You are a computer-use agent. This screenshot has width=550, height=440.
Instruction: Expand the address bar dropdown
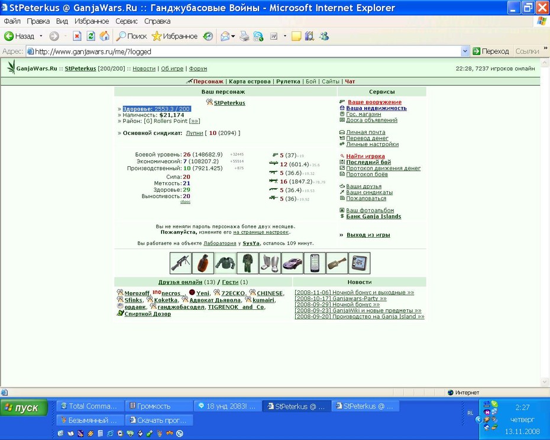465,51
